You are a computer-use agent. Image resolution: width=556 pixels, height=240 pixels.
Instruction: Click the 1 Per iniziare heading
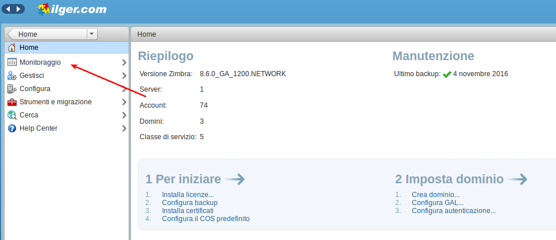coord(183,179)
